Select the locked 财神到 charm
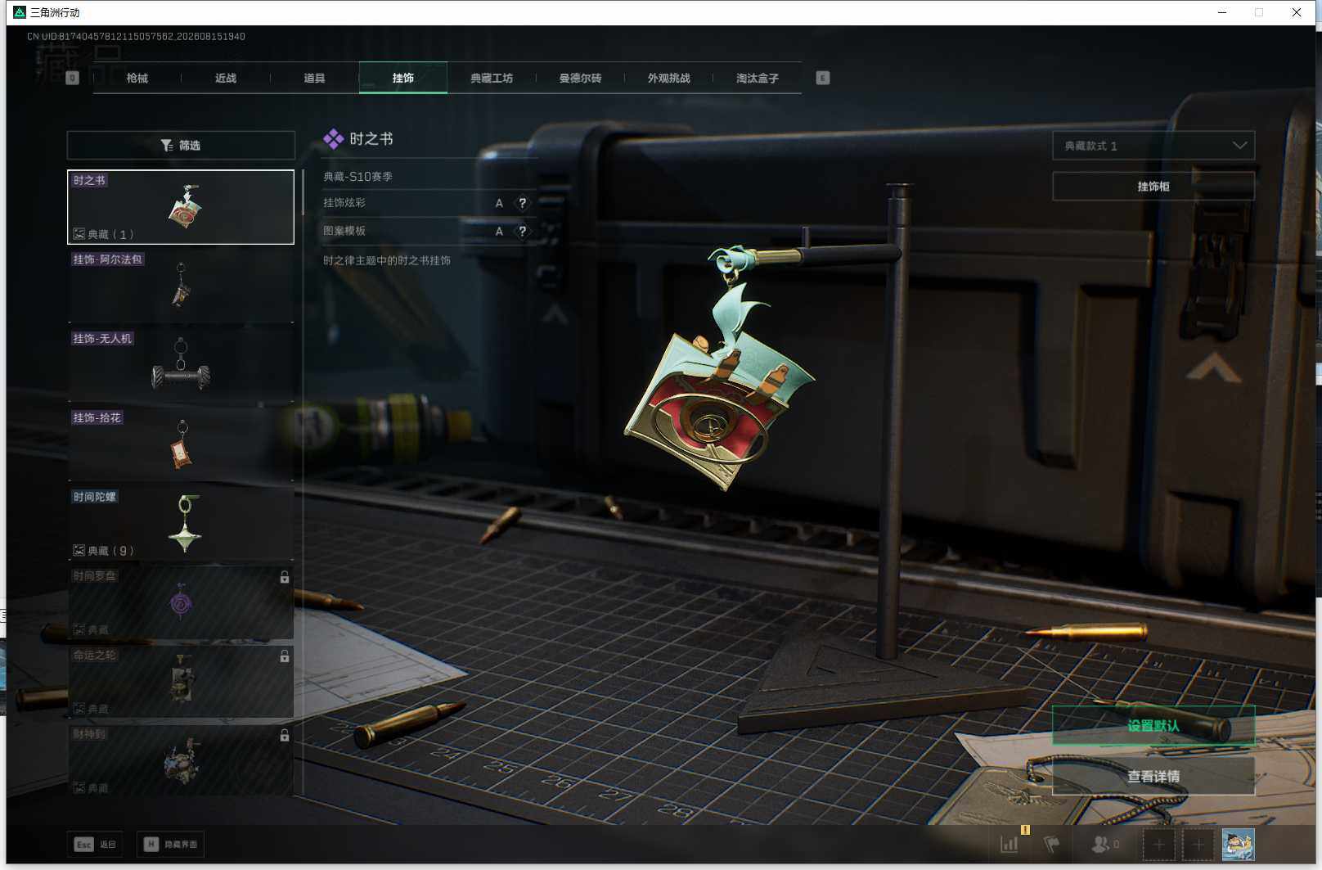1322x870 pixels. (181, 761)
